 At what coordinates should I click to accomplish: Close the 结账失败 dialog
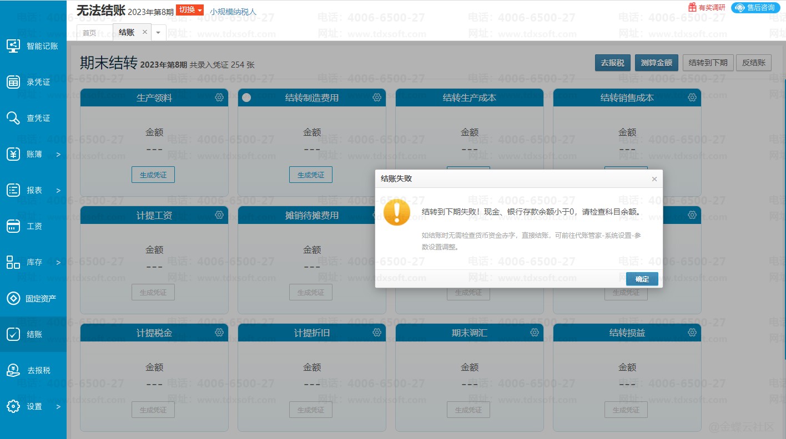coord(654,179)
